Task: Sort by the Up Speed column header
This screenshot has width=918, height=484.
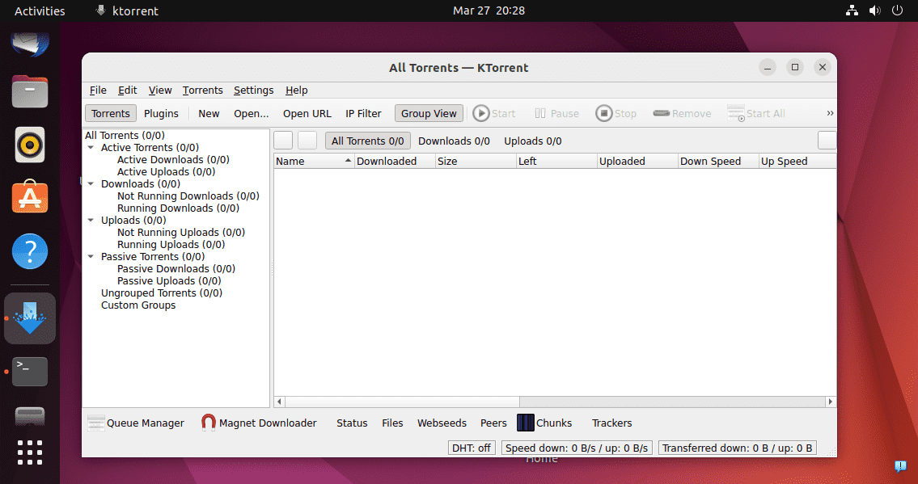Action: pos(797,162)
